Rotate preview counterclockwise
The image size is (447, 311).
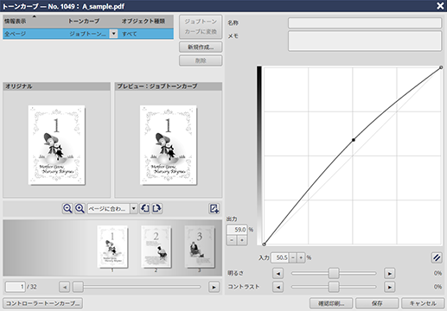pos(144,208)
